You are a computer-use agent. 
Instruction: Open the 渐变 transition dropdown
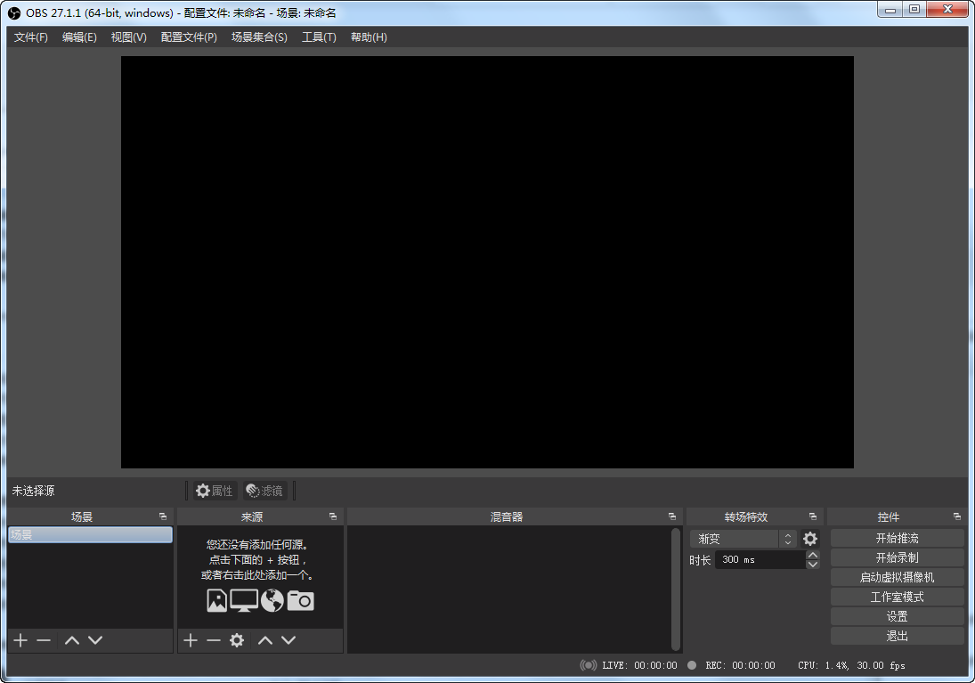click(x=743, y=539)
